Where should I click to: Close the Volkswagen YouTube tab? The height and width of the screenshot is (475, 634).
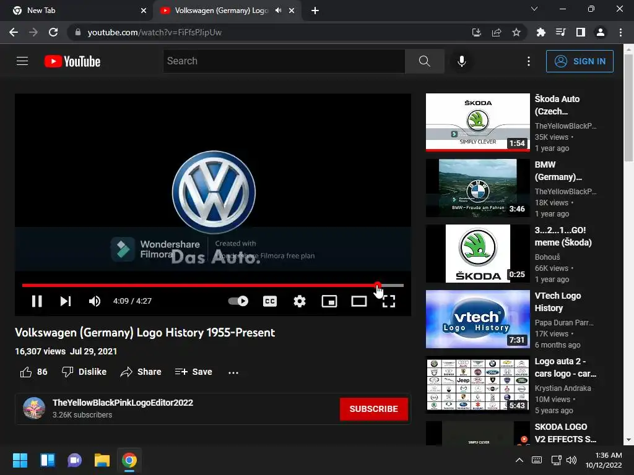(x=292, y=11)
